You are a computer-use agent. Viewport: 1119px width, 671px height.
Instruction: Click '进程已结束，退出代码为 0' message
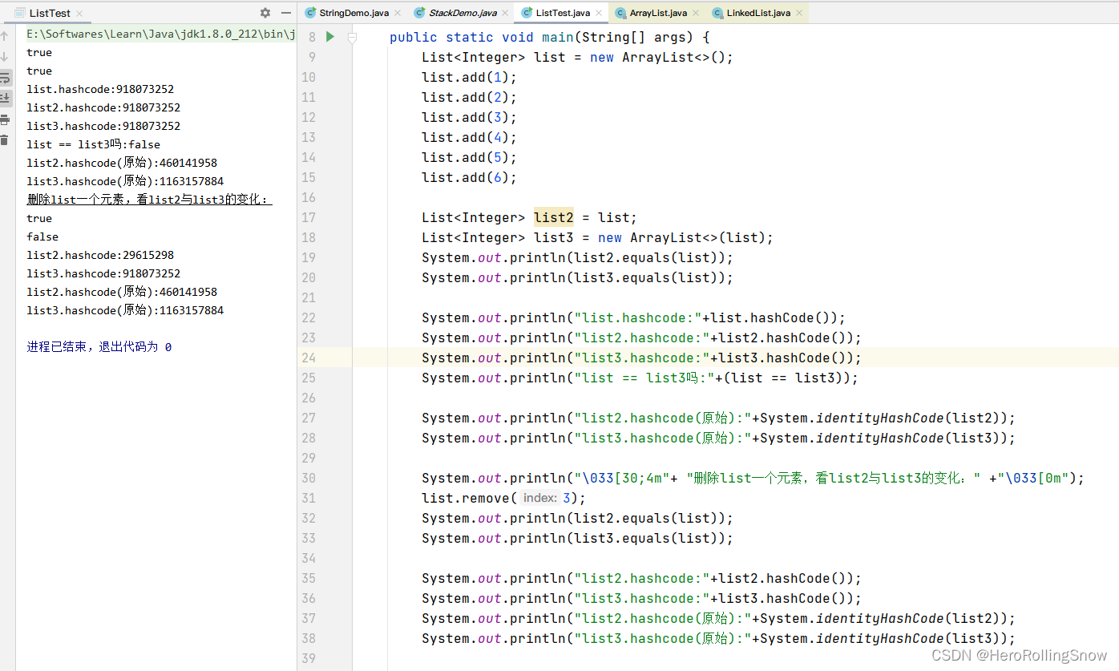tap(99, 347)
